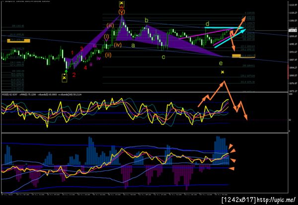Select the red wave number "2"
Screen dimensions: 298x205
[x=74, y=75]
